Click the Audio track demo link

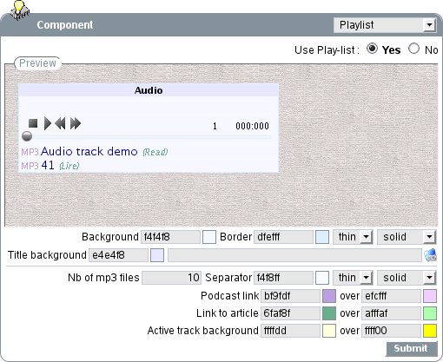pos(89,151)
